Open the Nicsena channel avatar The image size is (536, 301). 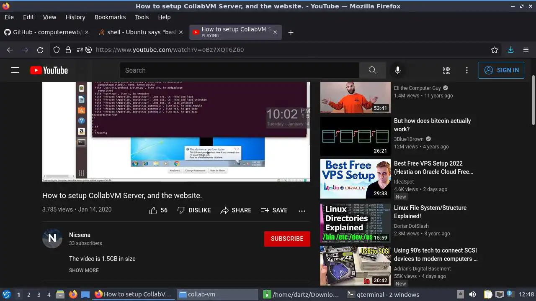pyautogui.click(x=52, y=238)
